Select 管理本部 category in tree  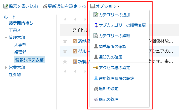[17, 38]
